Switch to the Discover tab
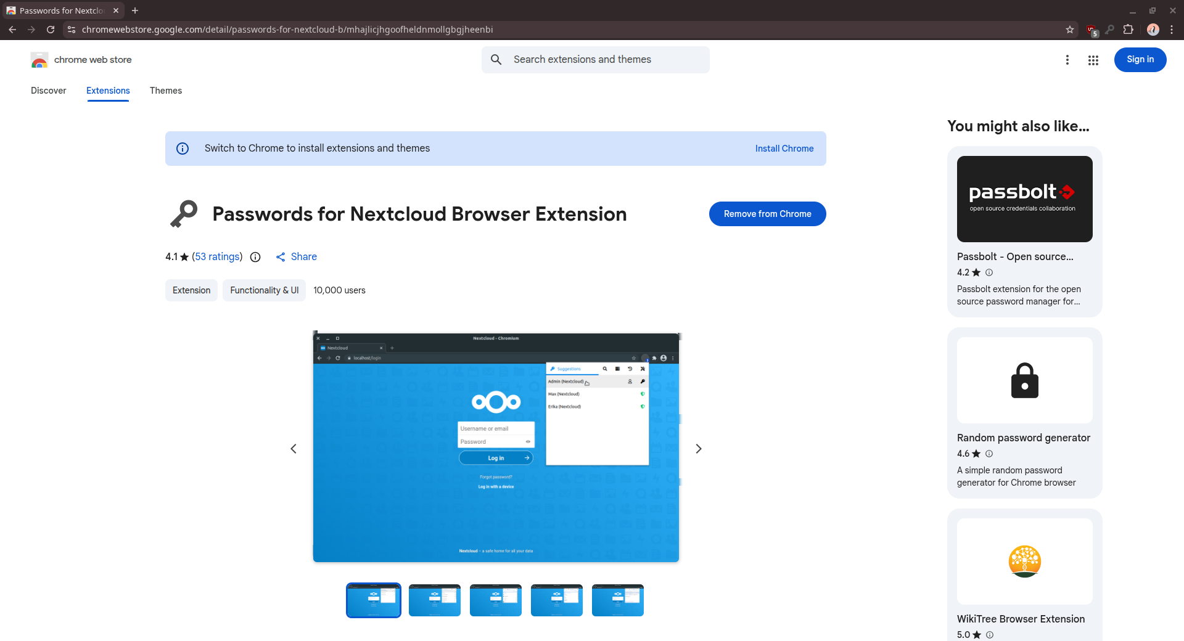This screenshot has height=641, width=1184. click(48, 91)
